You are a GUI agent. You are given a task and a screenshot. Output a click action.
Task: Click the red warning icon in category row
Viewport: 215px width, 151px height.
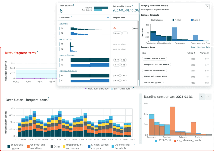tap(115, 28)
